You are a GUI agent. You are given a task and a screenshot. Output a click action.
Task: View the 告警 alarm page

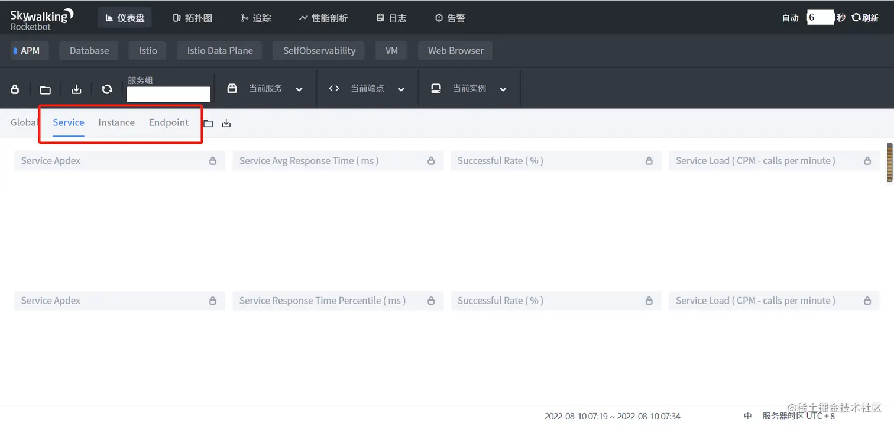tap(450, 18)
